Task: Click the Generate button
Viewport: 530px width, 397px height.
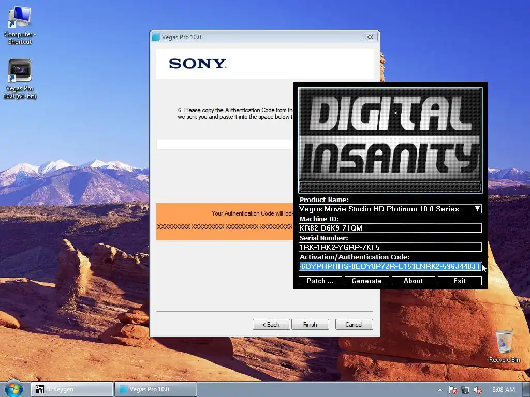Action: [x=367, y=281]
